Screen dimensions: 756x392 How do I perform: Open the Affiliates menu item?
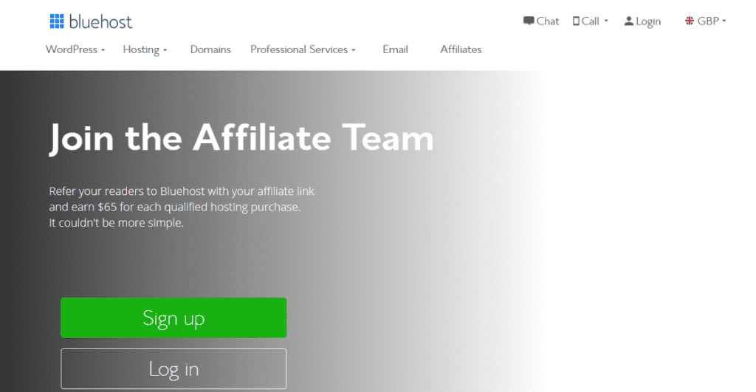point(461,49)
